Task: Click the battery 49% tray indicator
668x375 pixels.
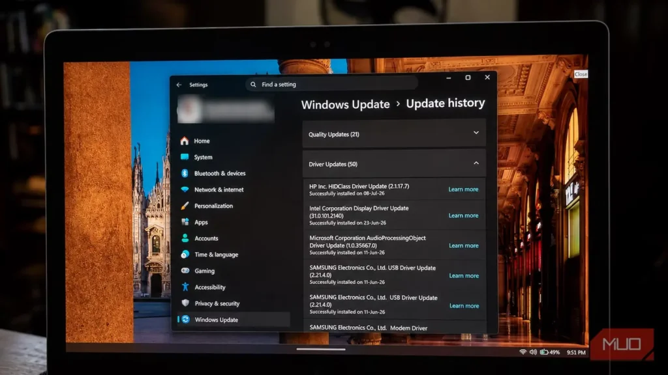Action: (550, 352)
